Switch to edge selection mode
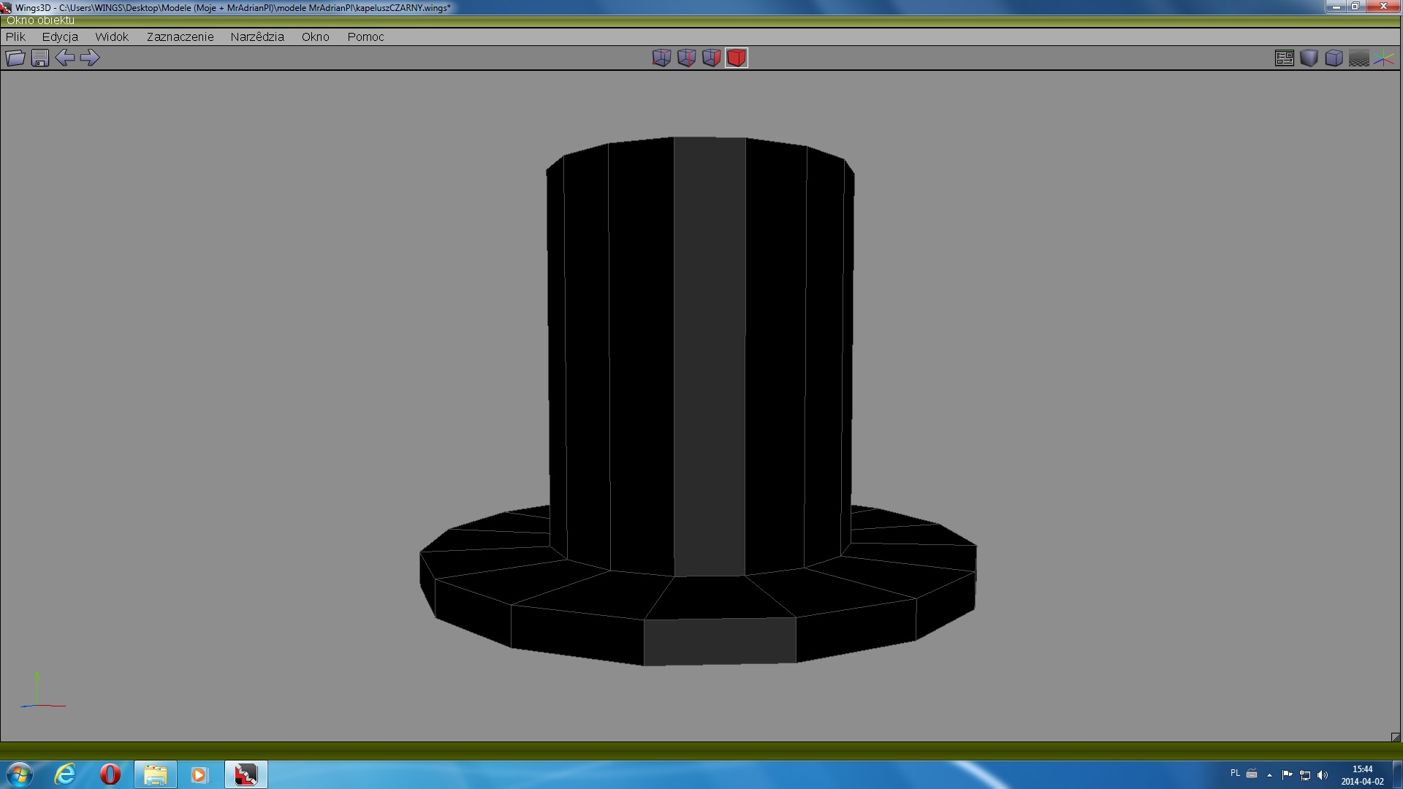Viewport: 1403px width, 789px height. 686,58
